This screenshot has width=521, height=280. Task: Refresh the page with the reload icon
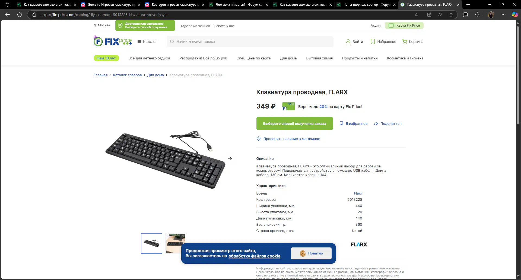(x=20, y=15)
